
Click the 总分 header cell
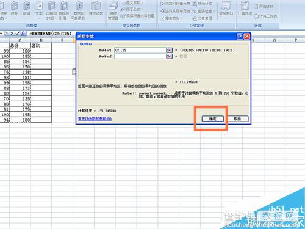coord(20,46)
